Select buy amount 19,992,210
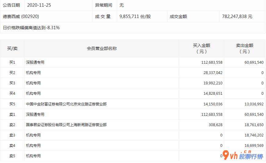 coord(213,83)
